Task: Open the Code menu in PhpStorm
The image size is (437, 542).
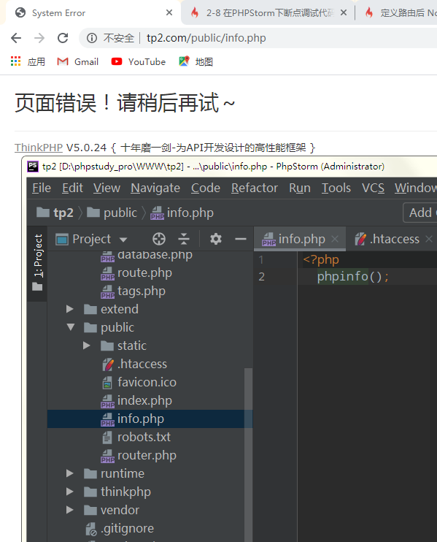Action: pyautogui.click(x=206, y=188)
